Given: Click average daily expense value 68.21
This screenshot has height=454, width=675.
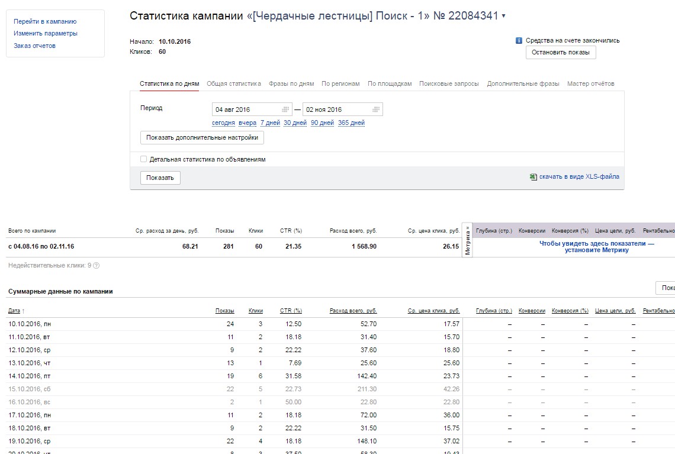Looking at the screenshot, I should pos(190,247).
